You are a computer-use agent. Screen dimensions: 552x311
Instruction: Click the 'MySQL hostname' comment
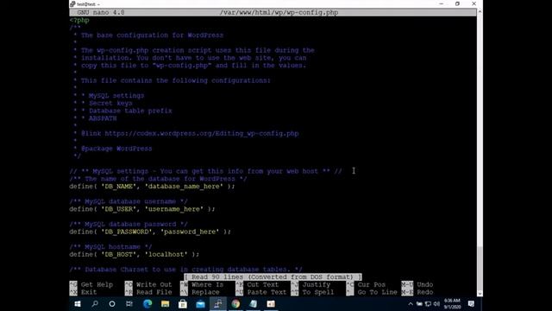(x=110, y=247)
